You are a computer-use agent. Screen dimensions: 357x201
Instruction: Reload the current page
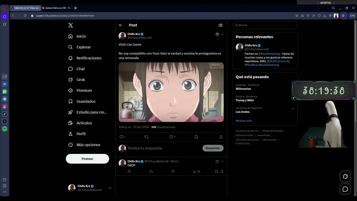click(x=25, y=16)
